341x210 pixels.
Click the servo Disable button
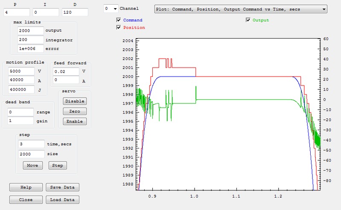(74, 101)
